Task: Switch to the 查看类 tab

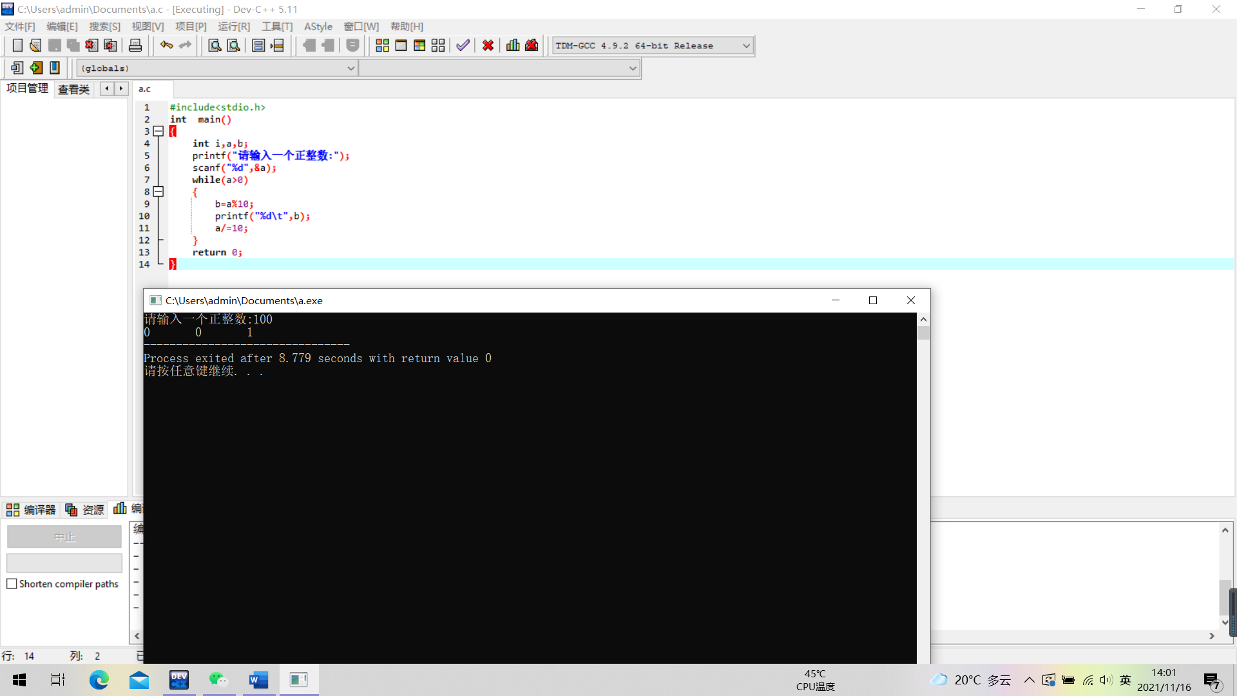Action: [x=73, y=90]
